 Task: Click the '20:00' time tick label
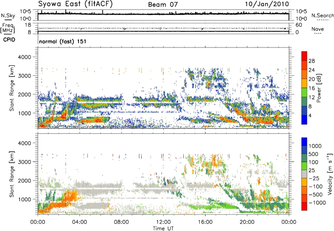pyautogui.click(x=247, y=222)
